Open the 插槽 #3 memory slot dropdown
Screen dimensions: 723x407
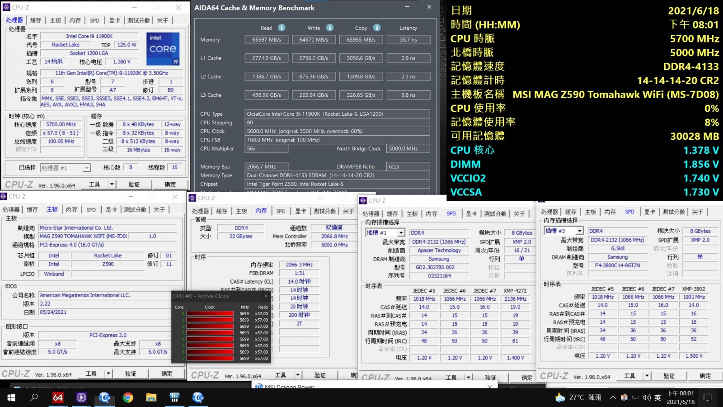coord(579,231)
